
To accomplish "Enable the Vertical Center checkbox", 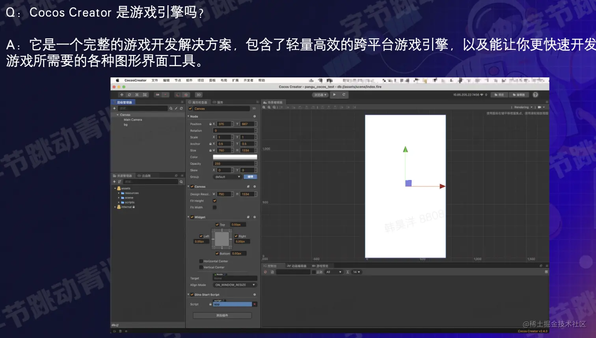I will 201,267.
